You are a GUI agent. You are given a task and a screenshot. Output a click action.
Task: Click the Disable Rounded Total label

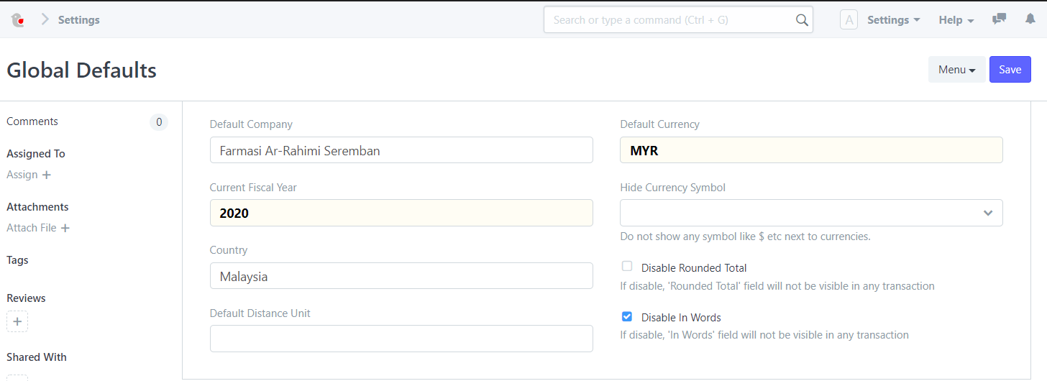pyautogui.click(x=694, y=268)
